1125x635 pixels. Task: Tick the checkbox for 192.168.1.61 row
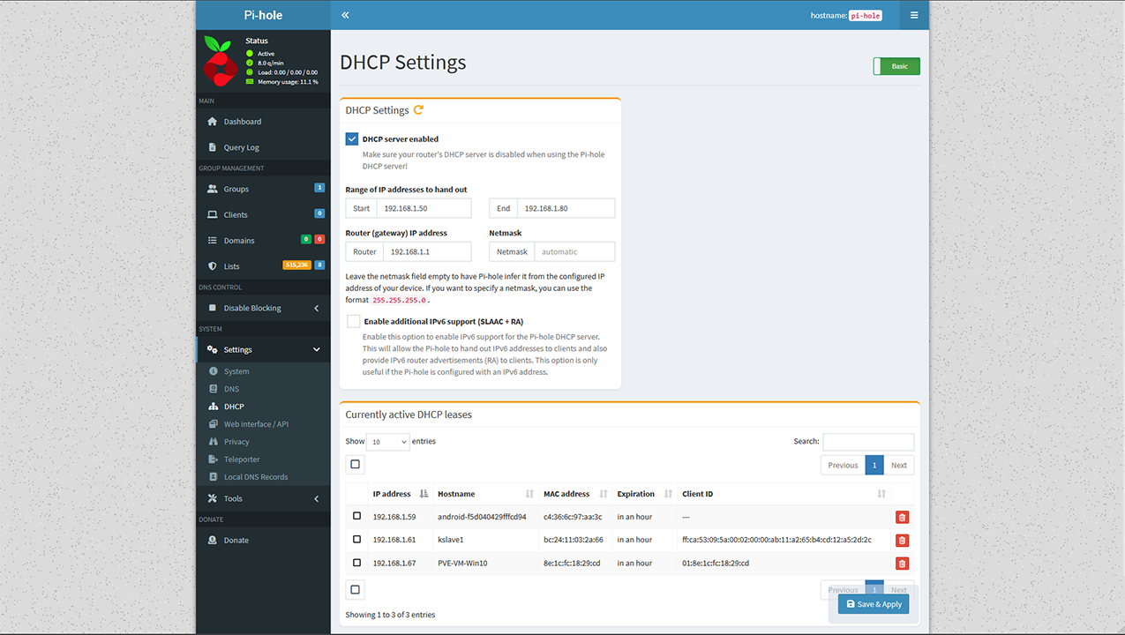pos(356,539)
